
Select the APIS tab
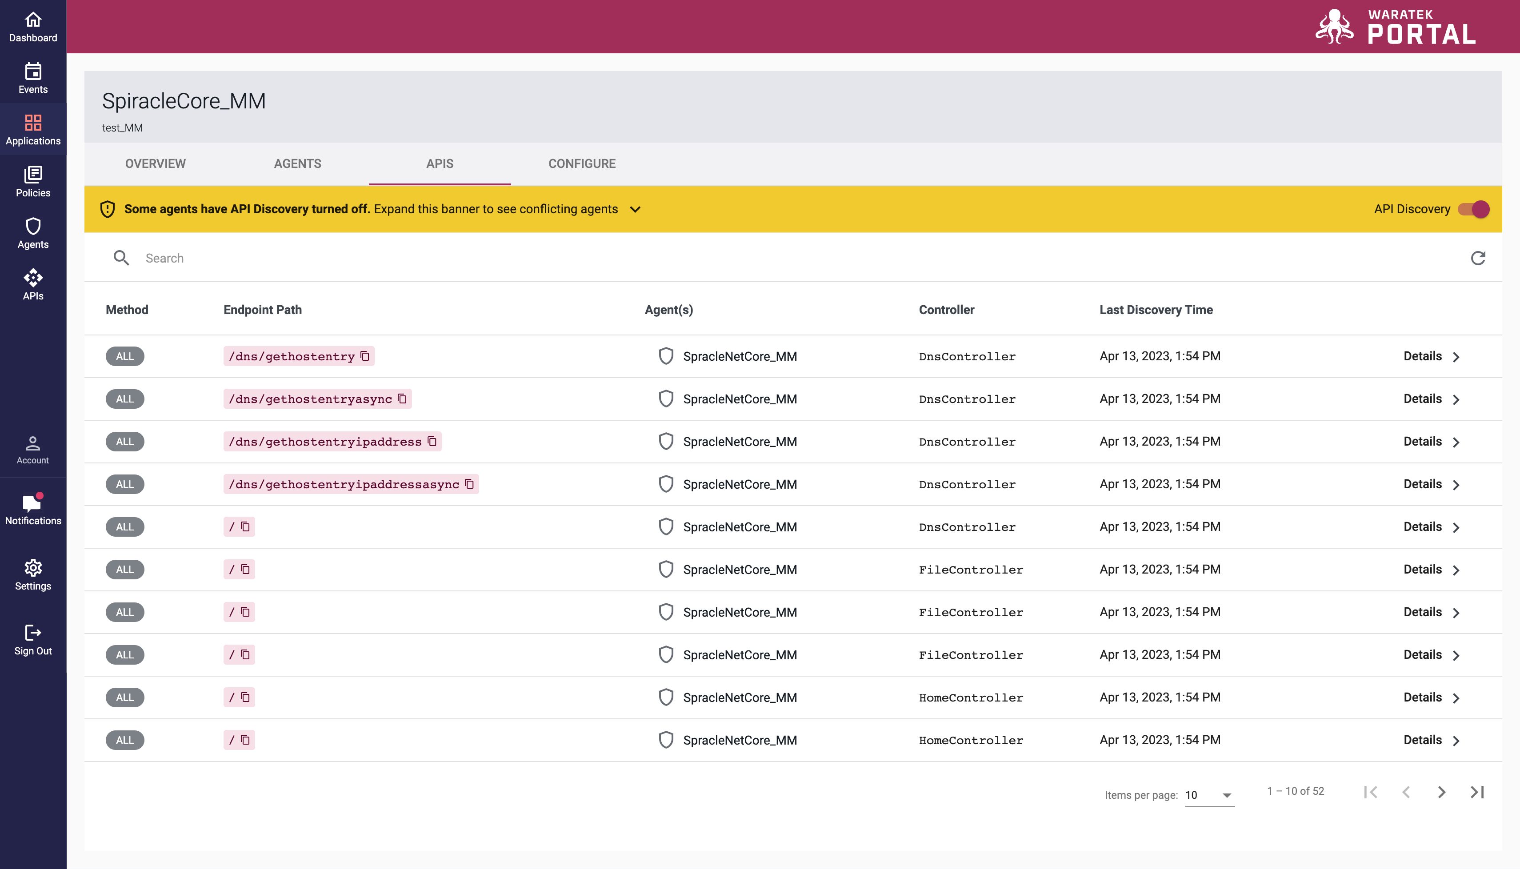(440, 163)
